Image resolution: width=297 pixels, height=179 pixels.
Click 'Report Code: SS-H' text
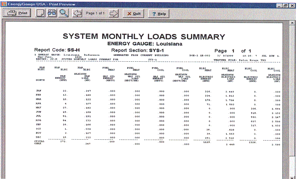(x=57, y=50)
